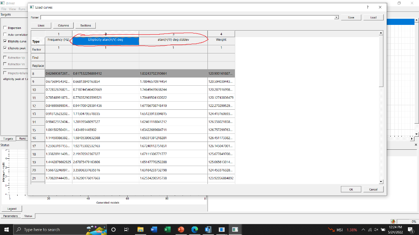Switch to the Status tab
Screen dimensions: 419x235
click(x=28, y=216)
